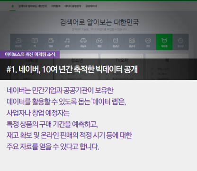The image size is (197, 171).
Task: Click the 책 ranking card heading
Action: coord(167,60)
